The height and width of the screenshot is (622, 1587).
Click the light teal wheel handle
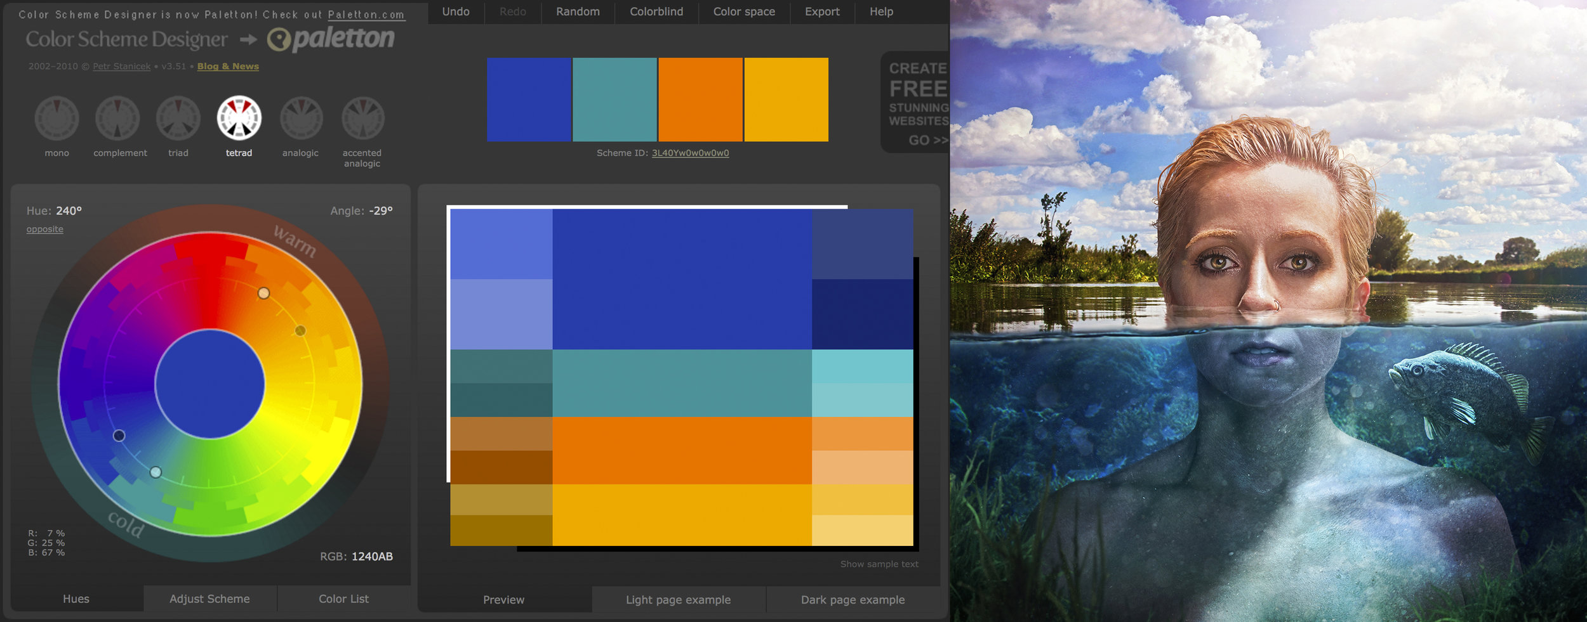(156, 472)
